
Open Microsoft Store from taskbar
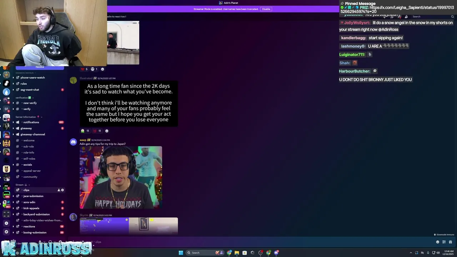tap(245, 253)
